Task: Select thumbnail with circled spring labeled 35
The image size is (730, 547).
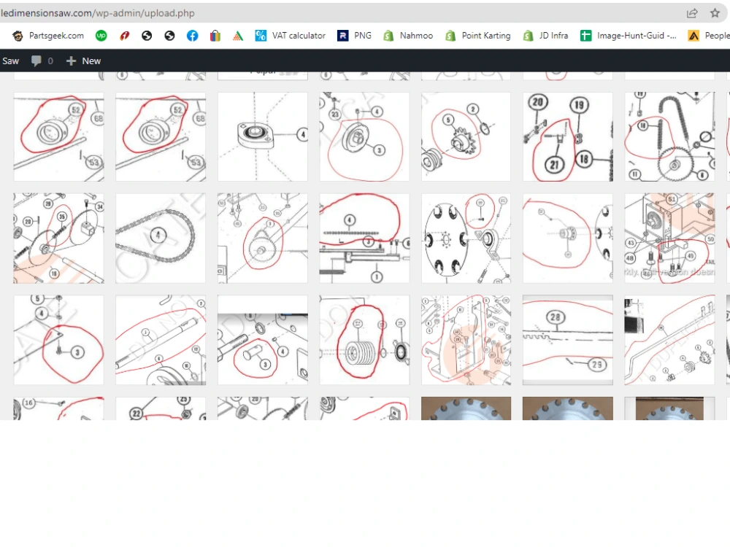Action: pos(58,238)
